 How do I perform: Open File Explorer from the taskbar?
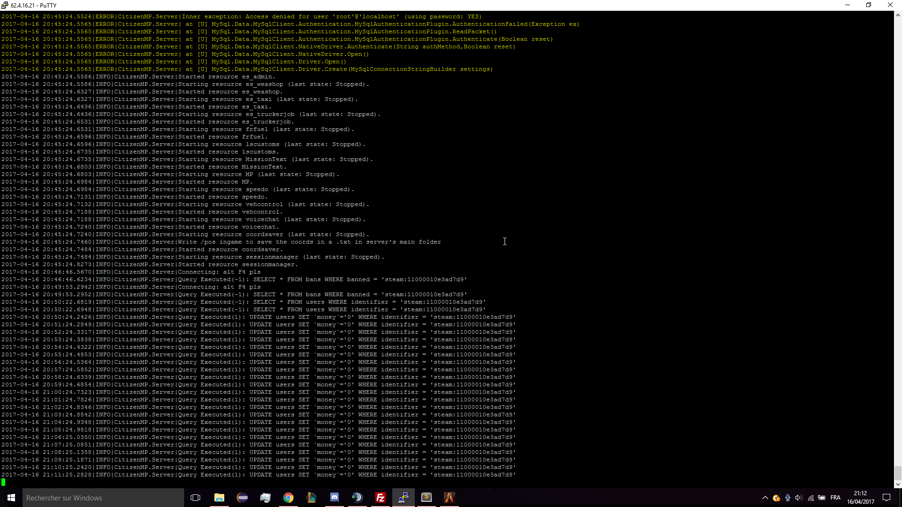[219, 498]
